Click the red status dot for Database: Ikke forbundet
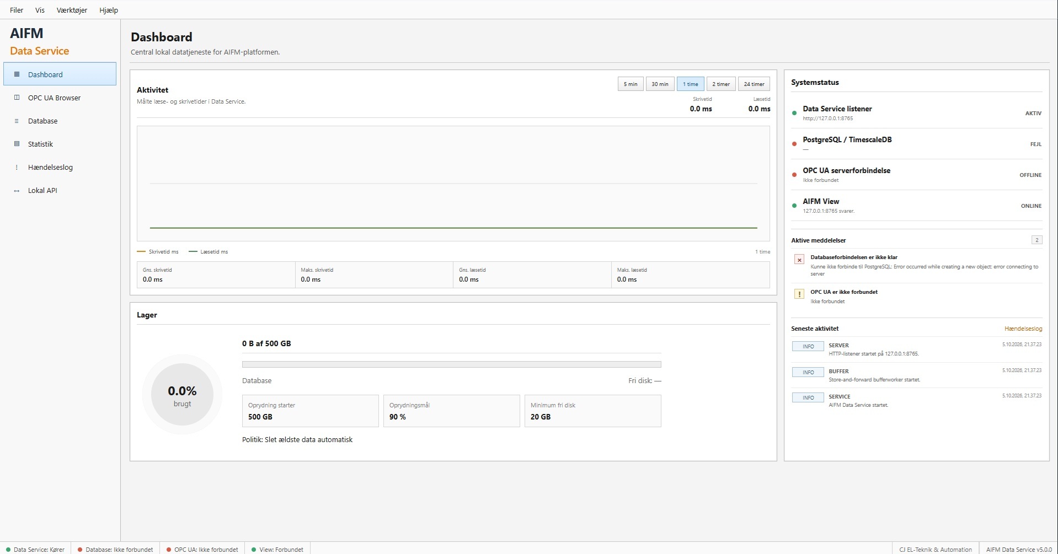 80,550
